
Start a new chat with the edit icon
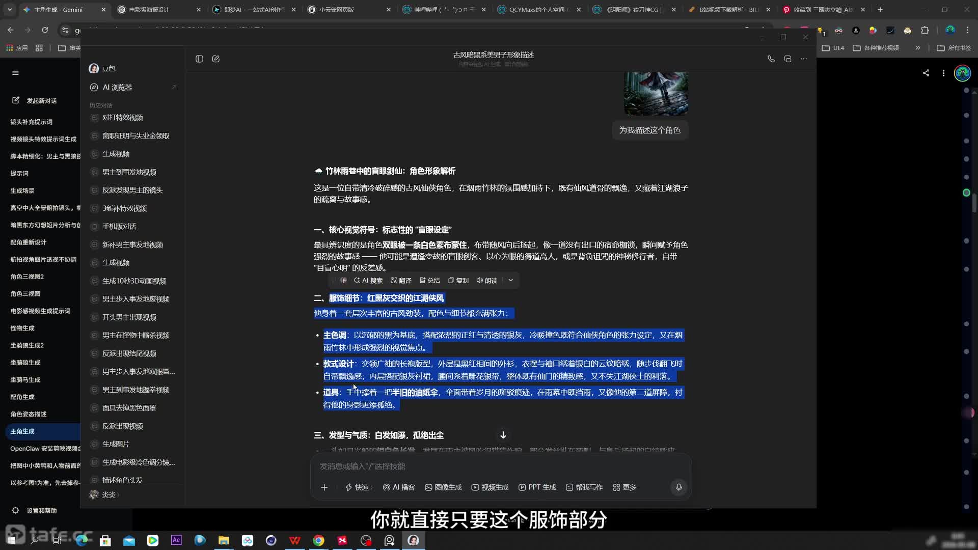[x=216, y=59]
